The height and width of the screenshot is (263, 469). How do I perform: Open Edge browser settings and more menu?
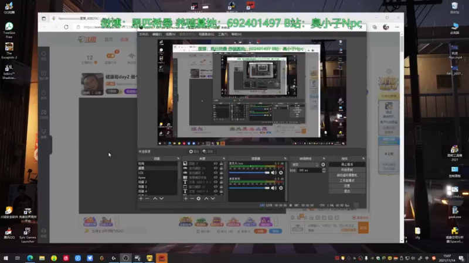[397, 27]
